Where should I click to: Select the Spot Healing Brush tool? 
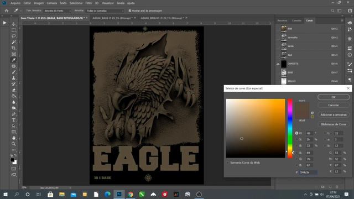[14, 66]
